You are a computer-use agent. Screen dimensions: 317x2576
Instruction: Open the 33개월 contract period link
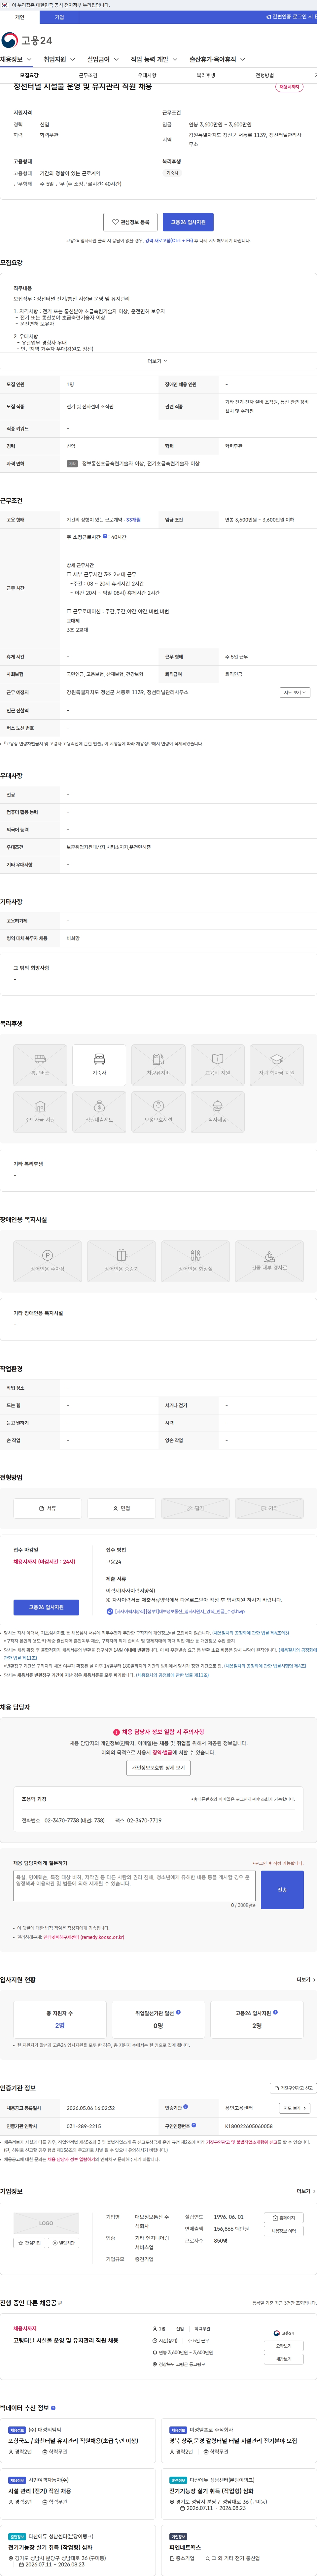coord(133,520)
